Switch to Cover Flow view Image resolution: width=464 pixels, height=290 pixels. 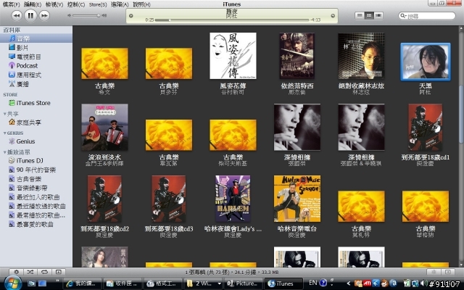pos(378,15)
